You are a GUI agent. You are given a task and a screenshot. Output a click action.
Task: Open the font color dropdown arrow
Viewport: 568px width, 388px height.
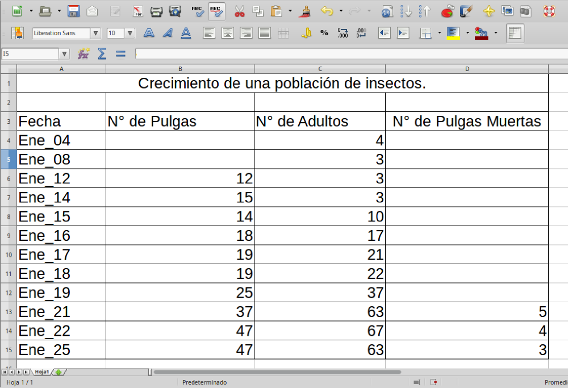(x=495, y=33)
